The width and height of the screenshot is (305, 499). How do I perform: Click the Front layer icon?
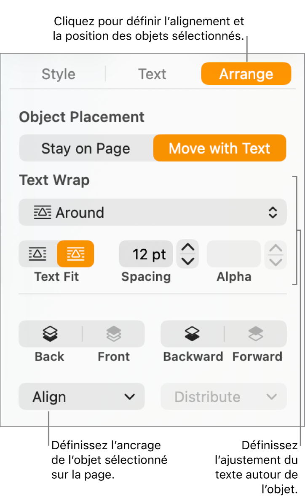(x=113, y=334)
